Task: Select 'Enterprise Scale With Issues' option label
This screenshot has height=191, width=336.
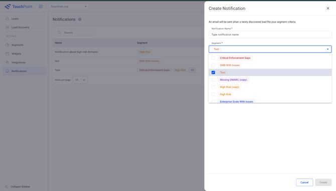Action: pos(236,101)
